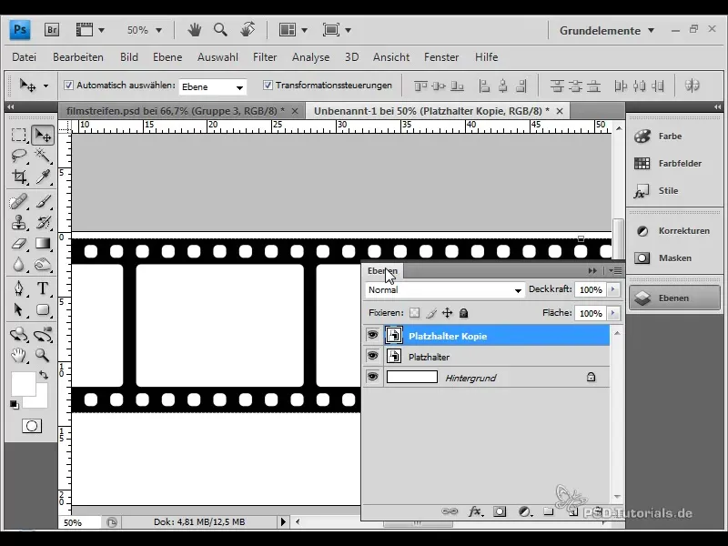728x546 pixels.
Task: Select the Rectangular Marquee tool
Action: (x=18, y=135)
